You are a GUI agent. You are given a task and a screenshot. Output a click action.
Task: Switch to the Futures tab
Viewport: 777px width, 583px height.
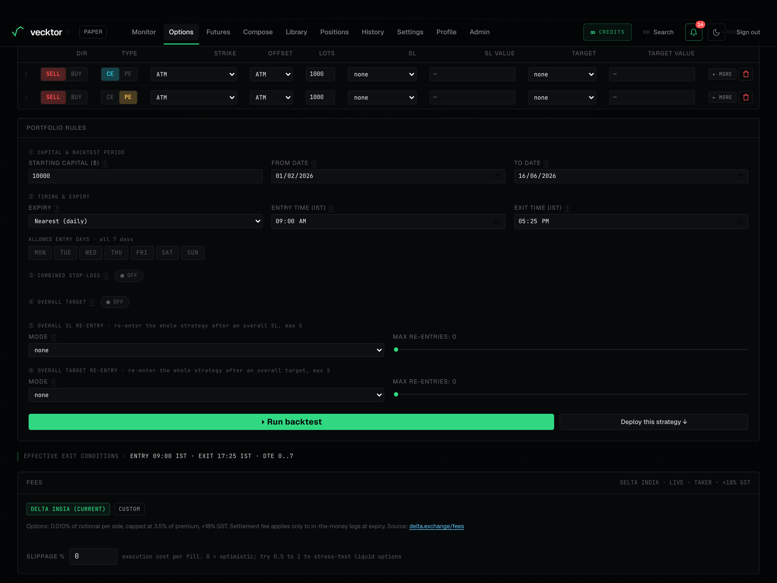(x=218, y=32)
